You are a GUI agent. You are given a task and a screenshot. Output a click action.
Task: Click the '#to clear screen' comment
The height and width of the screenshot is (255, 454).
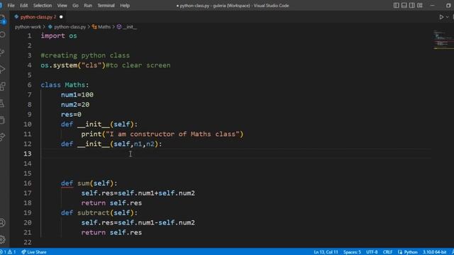tap(138, 65)
